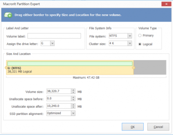This screenshot has width=173, height=135.
Task: Click the Unallocate space before field
Action: (59, 98)
